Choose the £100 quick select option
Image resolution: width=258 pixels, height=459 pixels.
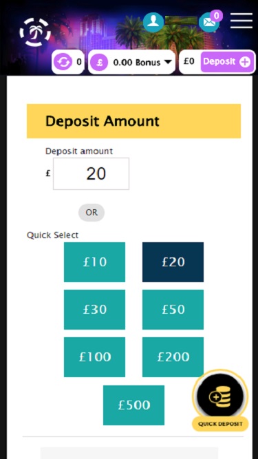[94, 357]
